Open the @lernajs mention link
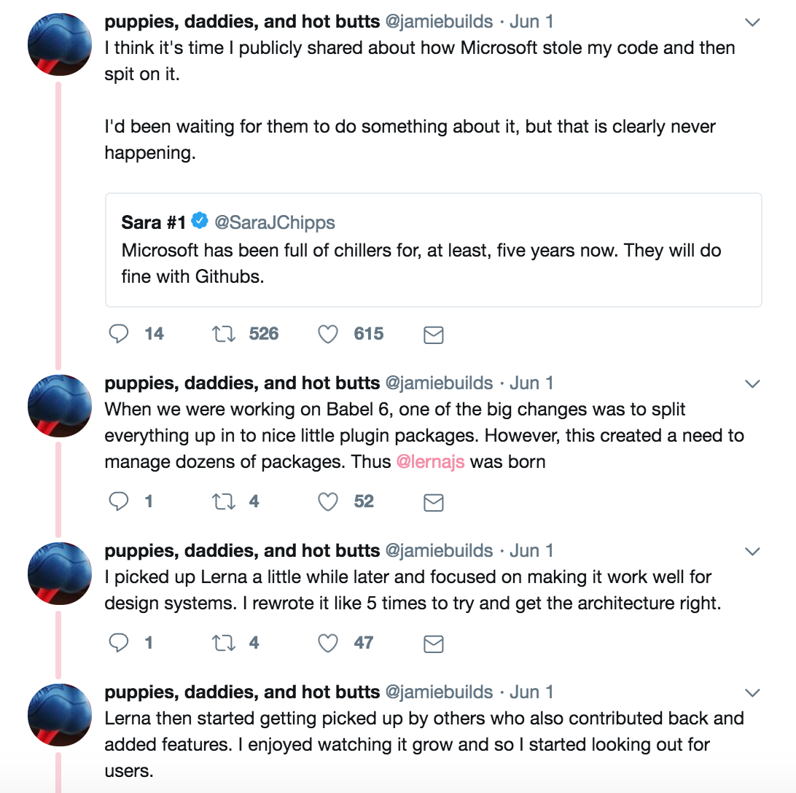The image size is (796, 793). 430,462
